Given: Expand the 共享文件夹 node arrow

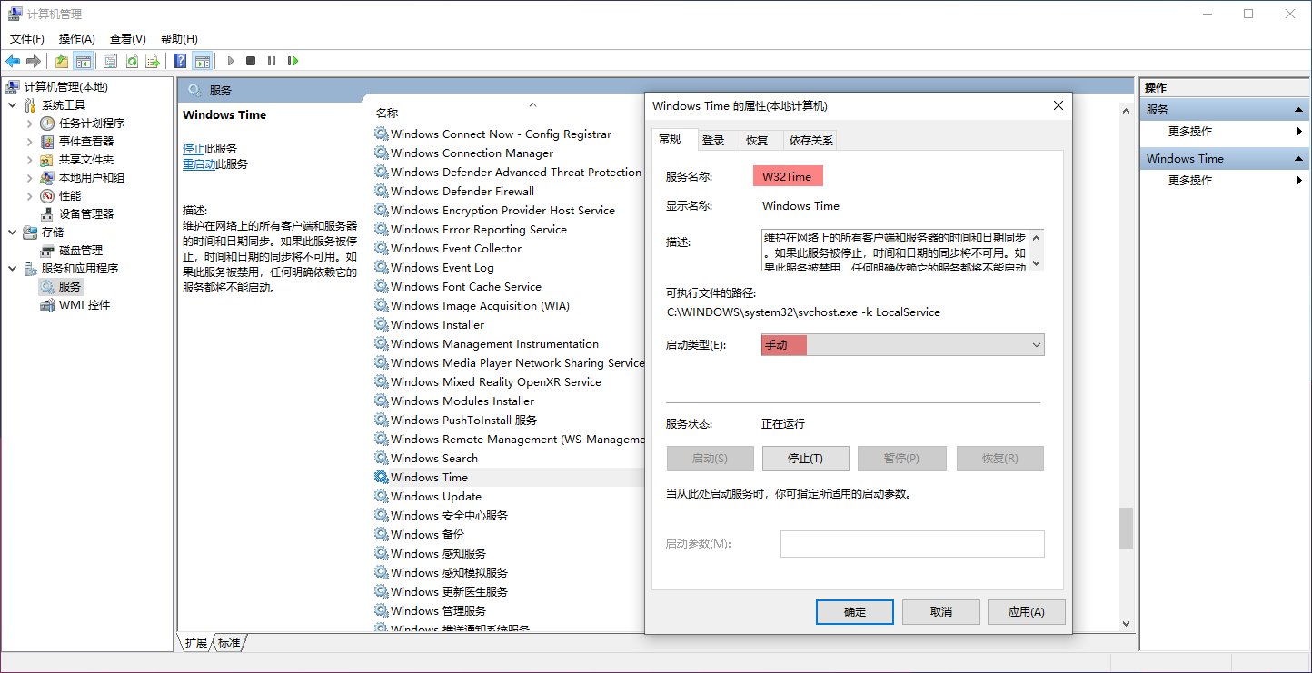Looking at the screenshot, I should point(30,159).
